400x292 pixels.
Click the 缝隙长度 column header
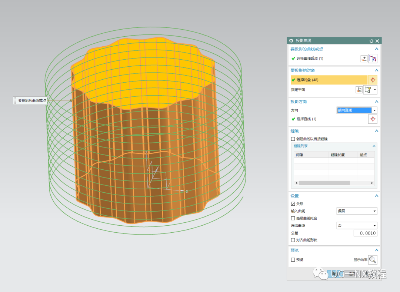(343, 155)
